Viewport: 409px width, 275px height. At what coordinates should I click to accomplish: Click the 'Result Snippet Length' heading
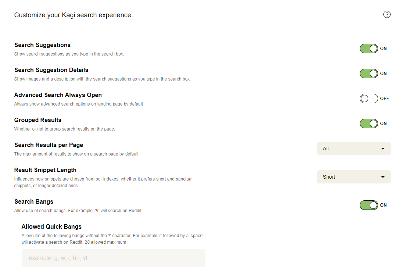coord(45,170)
